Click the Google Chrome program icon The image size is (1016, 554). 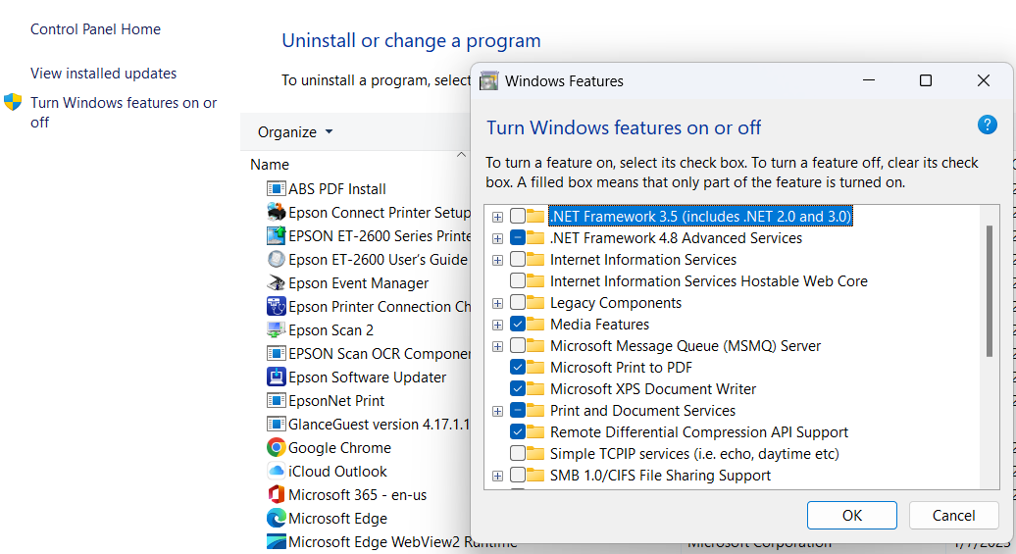pos(276,448)
